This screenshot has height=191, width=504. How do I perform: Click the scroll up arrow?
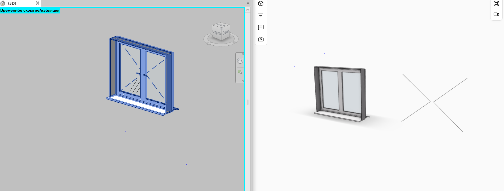point(248,10)
